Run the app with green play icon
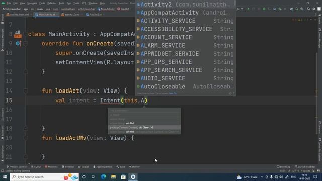This screenshot has height=181, width=322. 248,9
